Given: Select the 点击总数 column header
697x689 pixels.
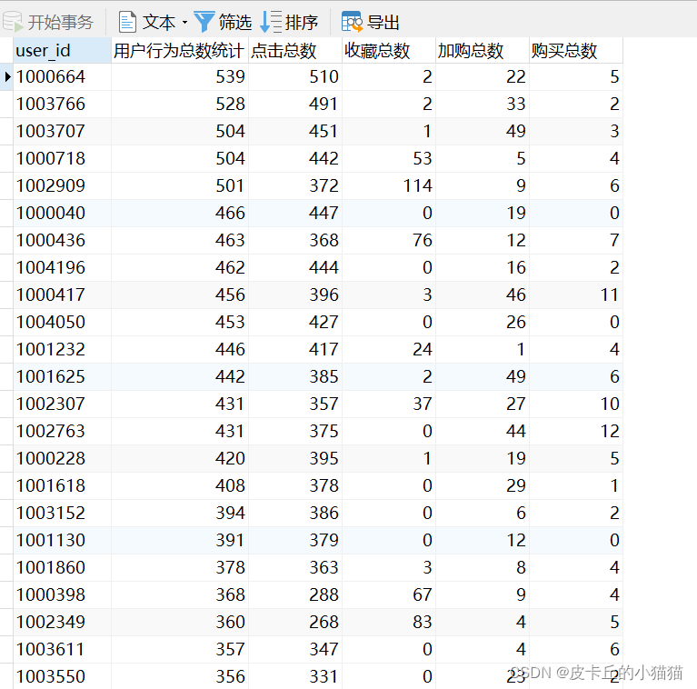Looking at the screenshot, I should click(295, 51).
